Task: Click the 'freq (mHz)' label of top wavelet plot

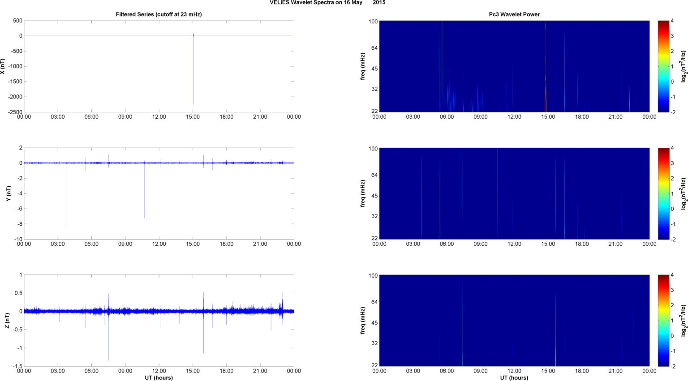Action: (362, 66)
